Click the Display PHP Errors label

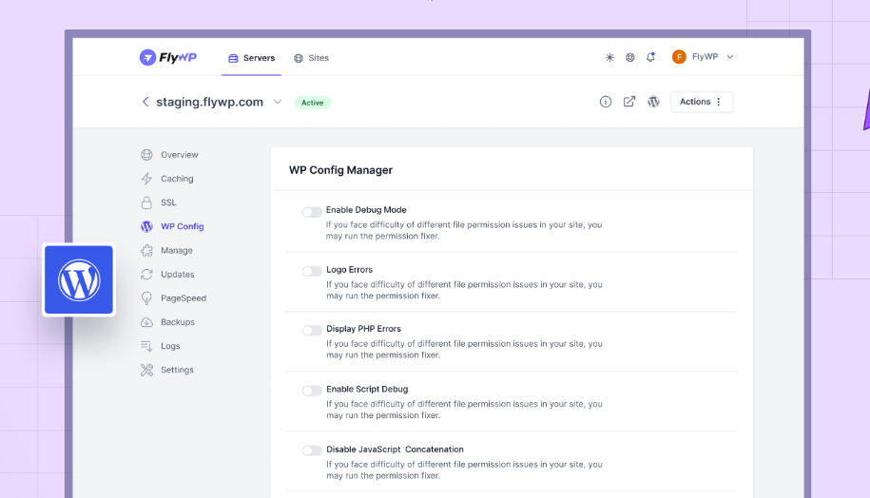pyautogui.click(x=363, y=329)
